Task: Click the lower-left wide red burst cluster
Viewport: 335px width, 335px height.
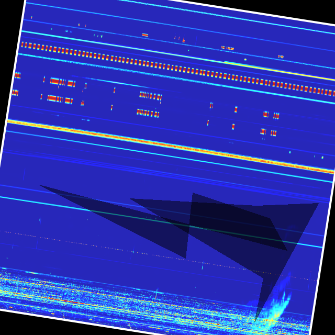Action: (x=59, y=98)
